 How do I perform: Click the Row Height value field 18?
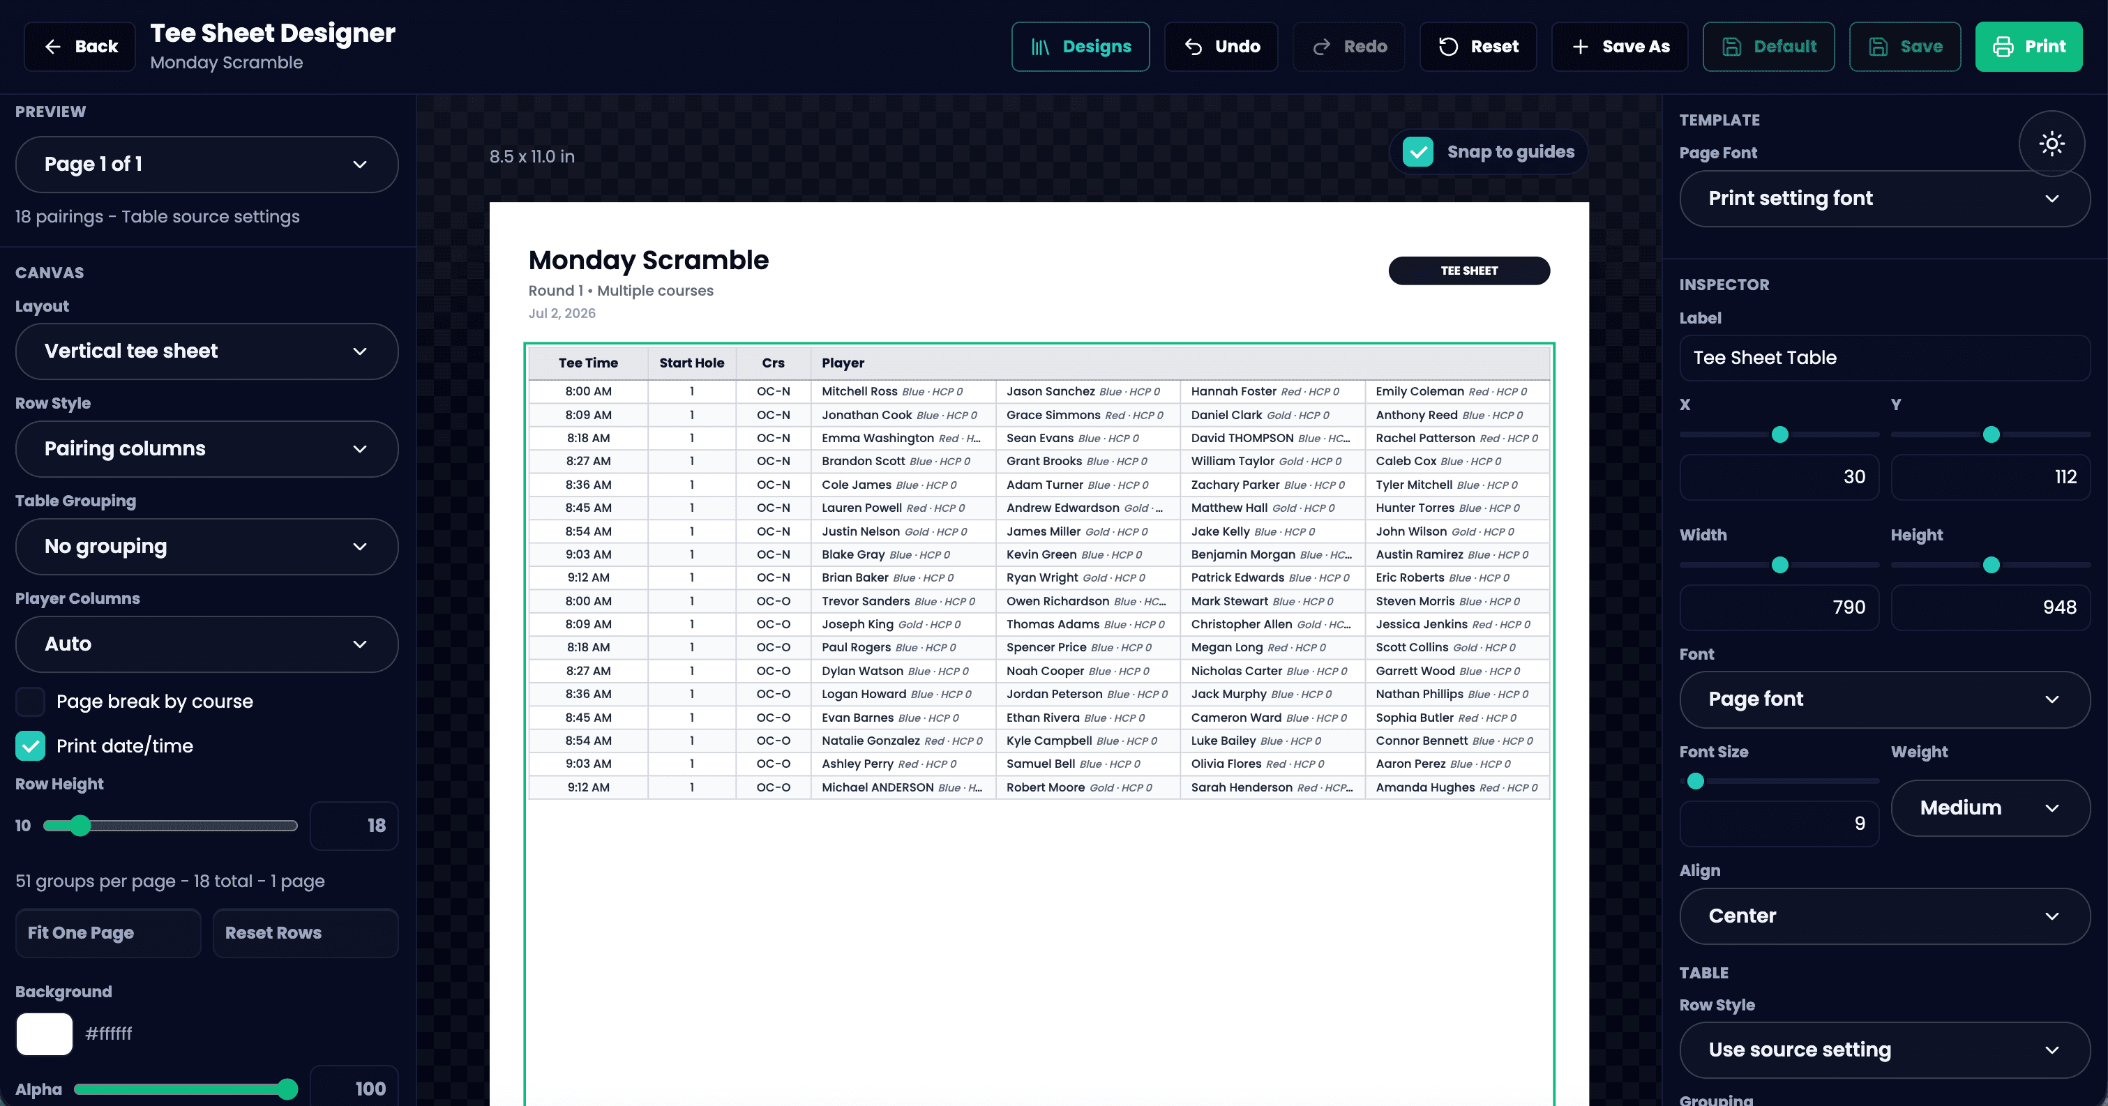click(354, 826)
